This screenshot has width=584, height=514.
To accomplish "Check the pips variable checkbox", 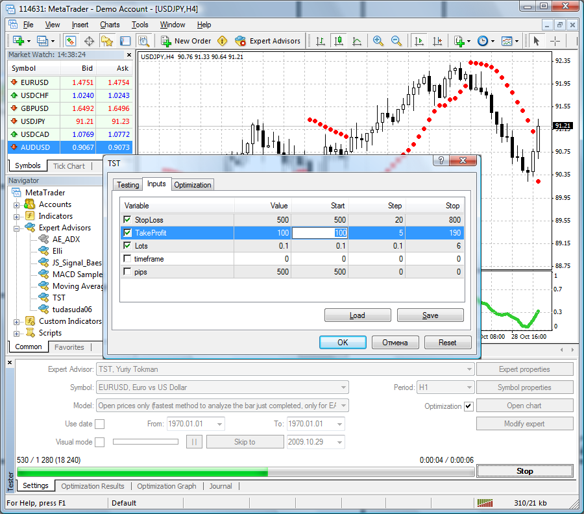I will tap(127, 271).
